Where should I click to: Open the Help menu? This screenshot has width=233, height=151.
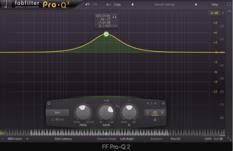coord(215,5)
